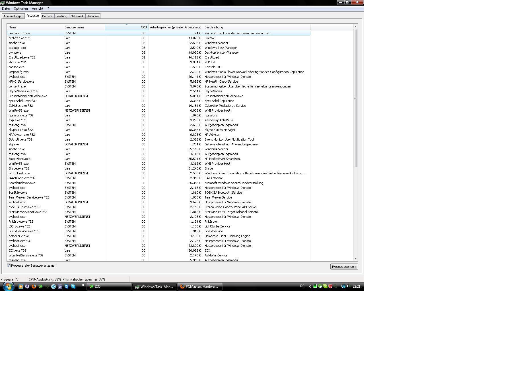Screen dimensions: 525x374
Task: Sort by Name column header
Action: pos(35,27)
